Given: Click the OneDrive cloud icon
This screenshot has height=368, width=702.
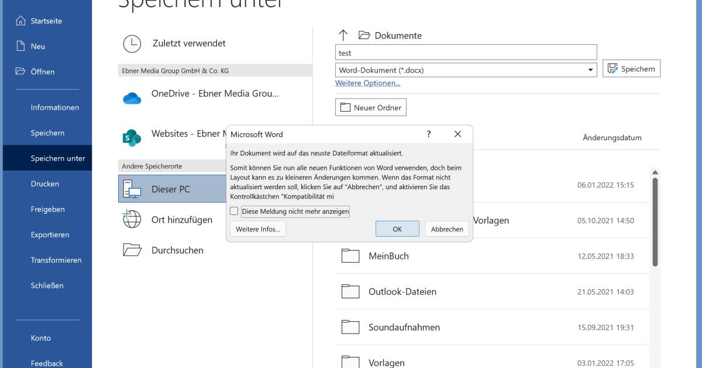Looking at the screenshot, I should point(132,98).
